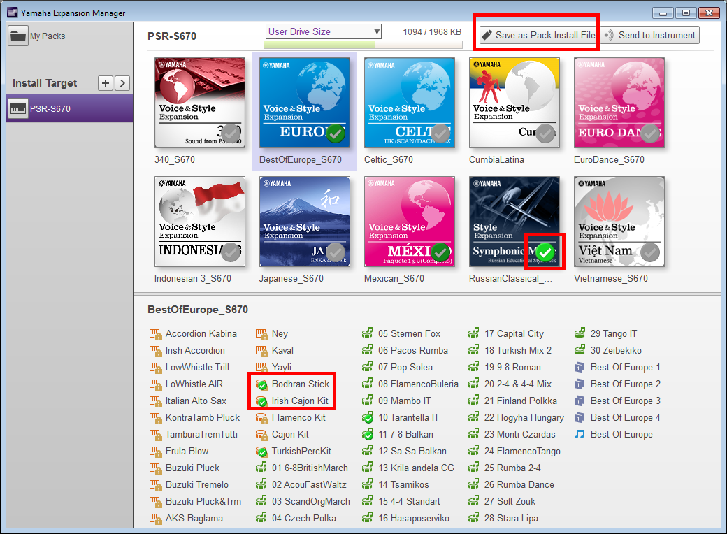Image resolution: width=727 pixels, height=534 pixels.
Task: Click the 22 Hogyha Hungary style icon
Action: click(x=474, y=418)
